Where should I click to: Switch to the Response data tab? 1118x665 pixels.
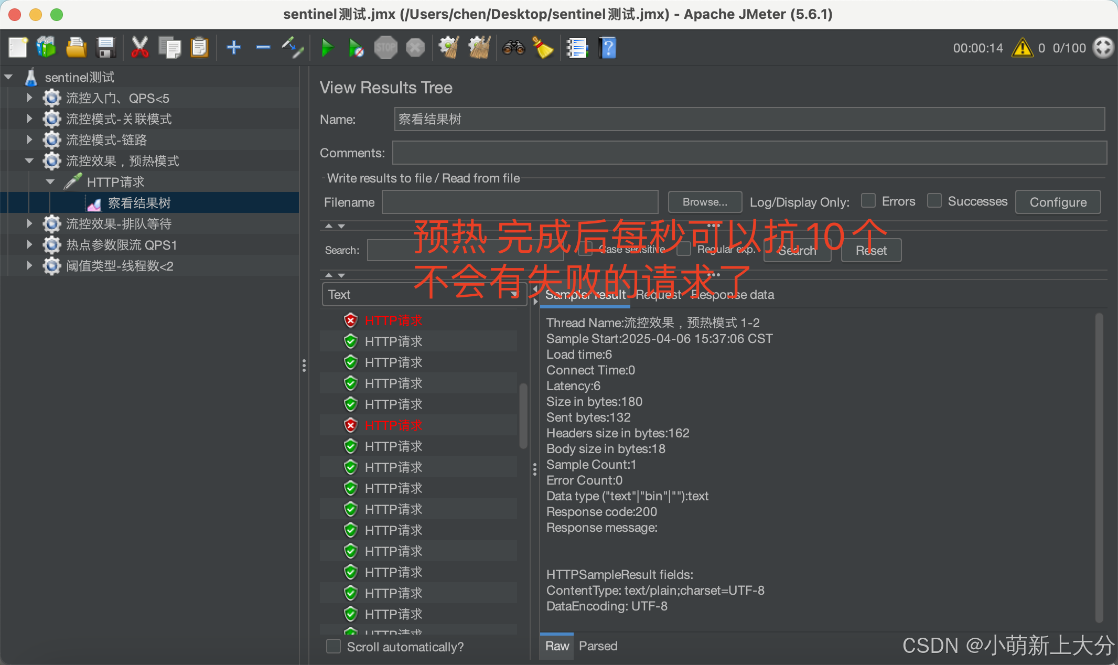tap(732, 295)
